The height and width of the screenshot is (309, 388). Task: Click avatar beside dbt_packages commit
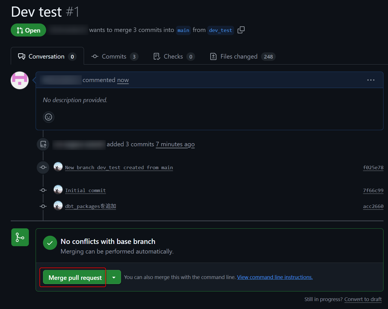point(58,206)
